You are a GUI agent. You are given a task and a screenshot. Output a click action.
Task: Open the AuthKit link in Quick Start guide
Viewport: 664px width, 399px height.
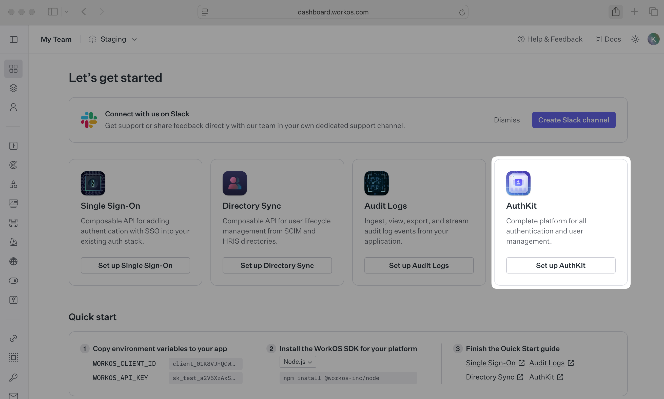pos(541,377)
